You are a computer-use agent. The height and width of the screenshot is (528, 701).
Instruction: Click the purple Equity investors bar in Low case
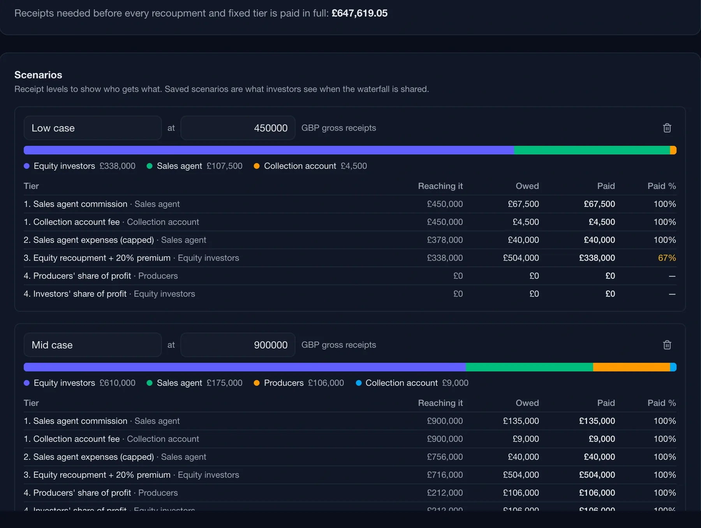pyautogui.click(x=269, y=150)
